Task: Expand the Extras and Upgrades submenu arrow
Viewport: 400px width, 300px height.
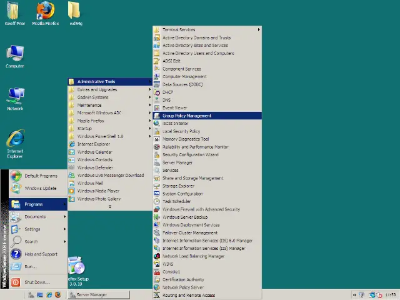Action: click(150, 89)
